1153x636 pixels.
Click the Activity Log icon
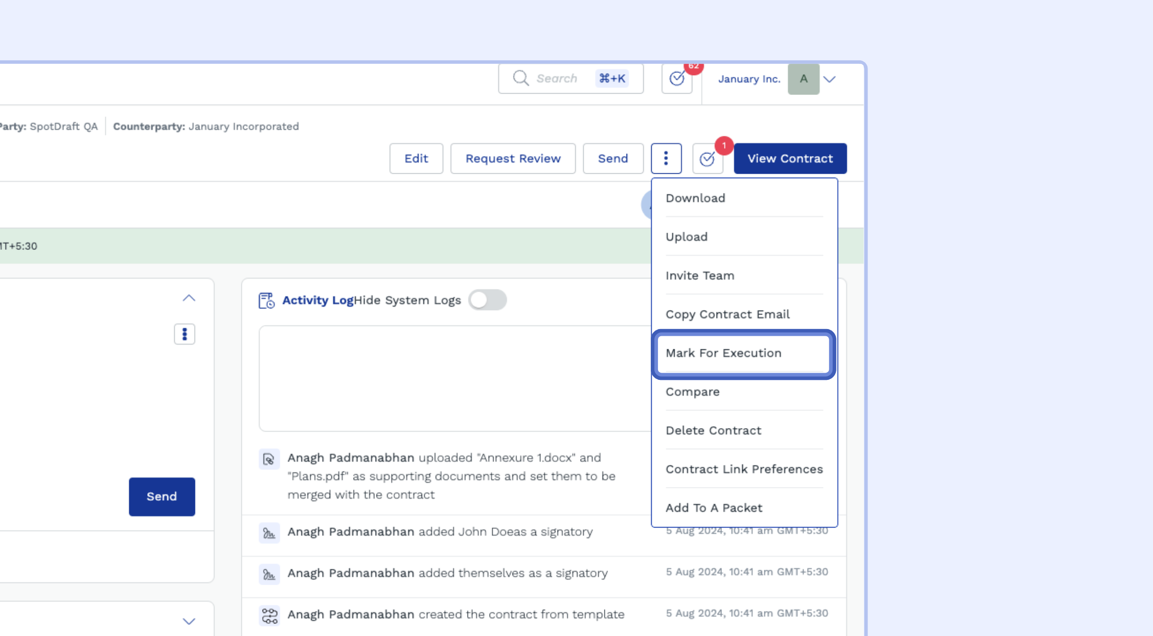click(x=266, y=300)
